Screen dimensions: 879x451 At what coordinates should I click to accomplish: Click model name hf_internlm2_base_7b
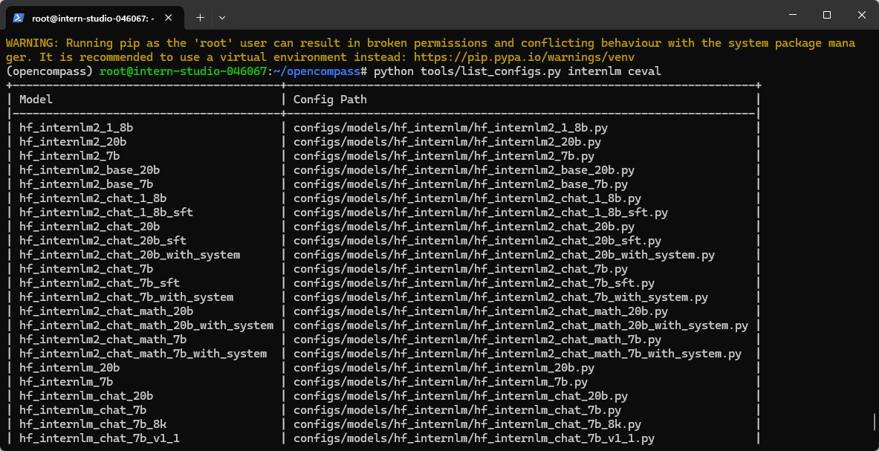(x=86, y=184)
